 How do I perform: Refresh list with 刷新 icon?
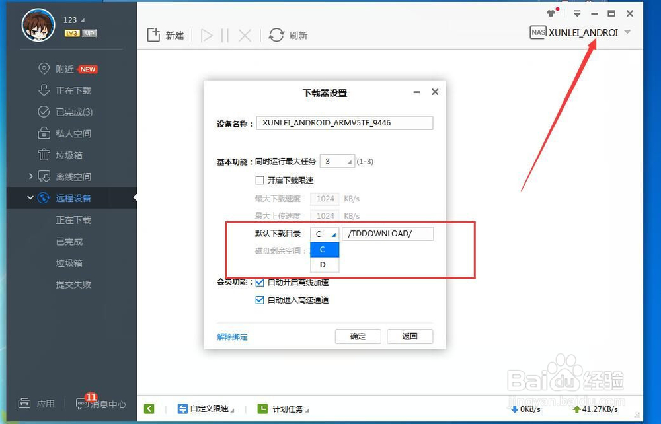276,35
